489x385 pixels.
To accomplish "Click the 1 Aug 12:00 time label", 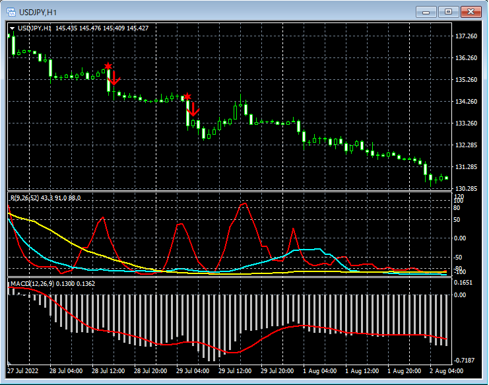I will (362, 371).
